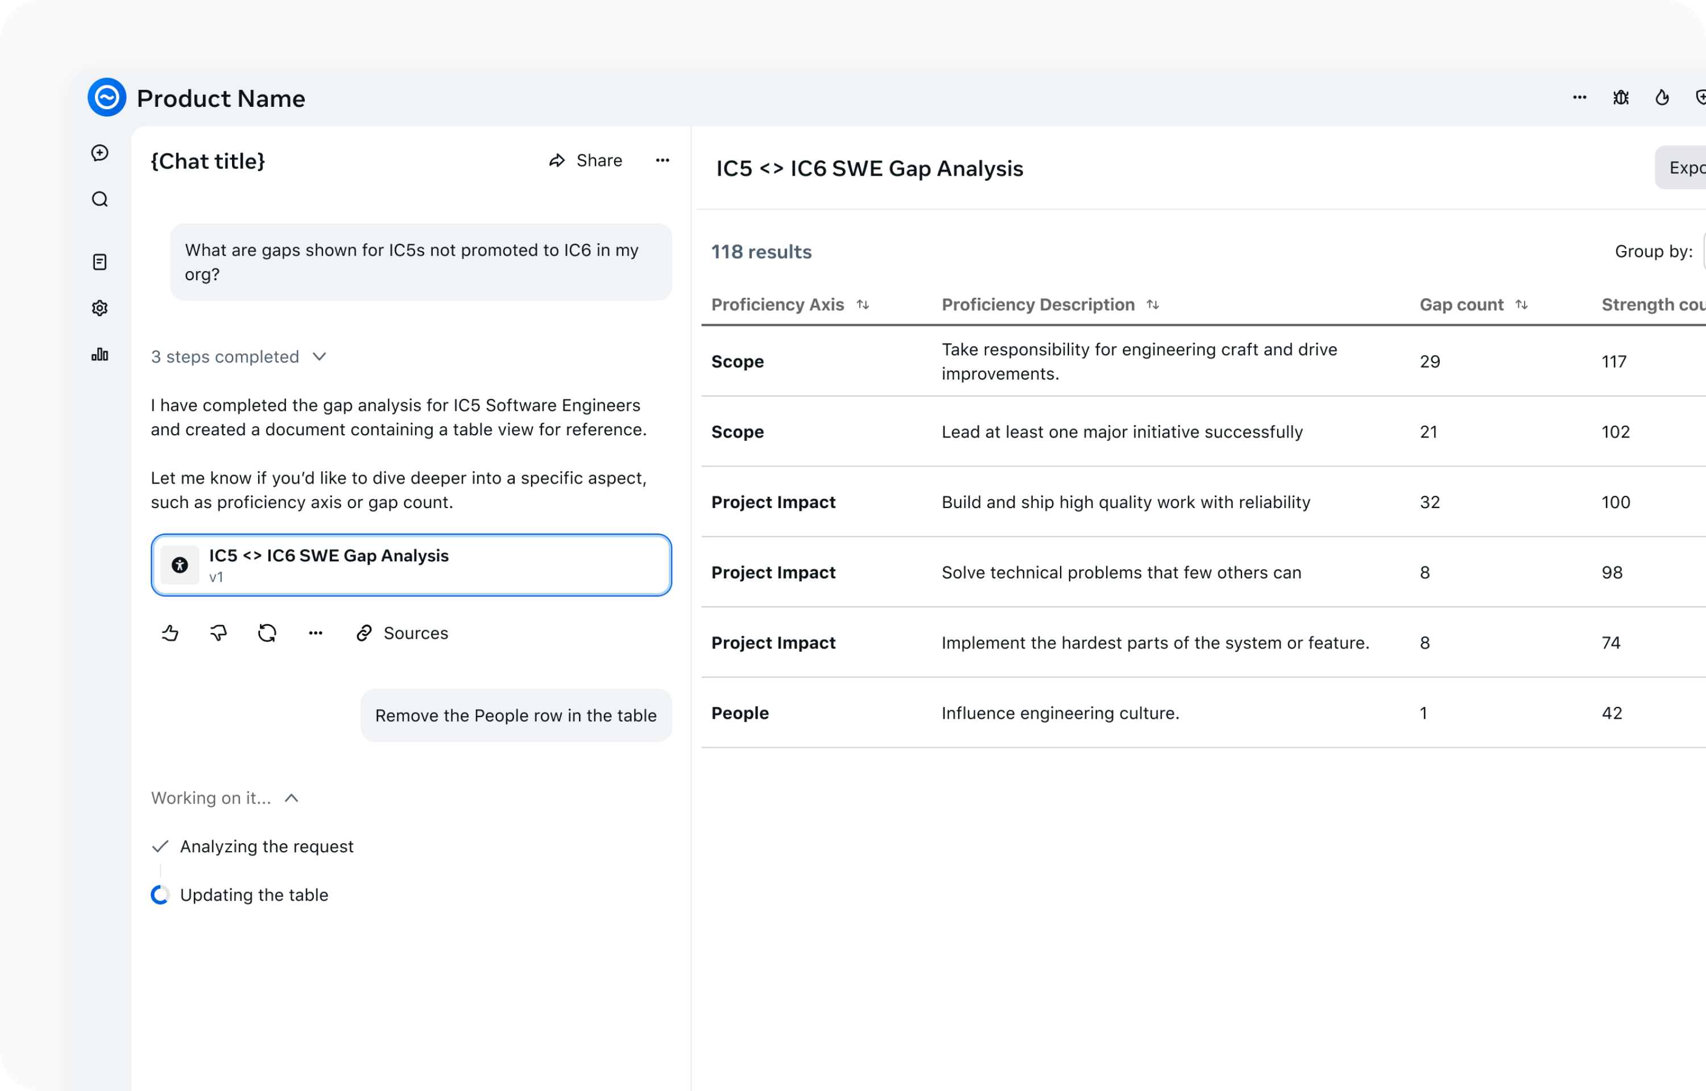Open chat title more options menu
Image resolution: width=1706 pixels, height=1091 pixels.
(x=662, y=161)
